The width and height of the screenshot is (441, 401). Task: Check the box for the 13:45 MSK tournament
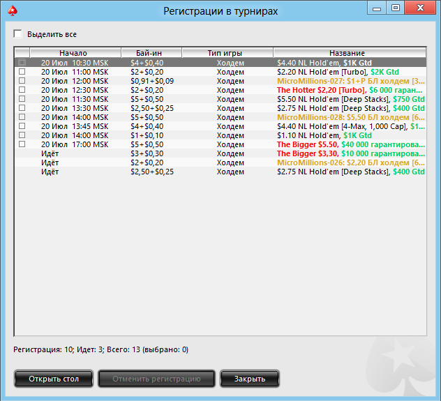coord(22,126)
